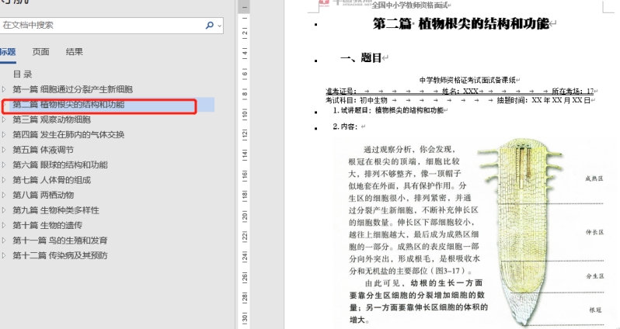This screenshot has height=329, width=620.
Task: Switch to the 结果 tab
Action: tap(75, 52)
